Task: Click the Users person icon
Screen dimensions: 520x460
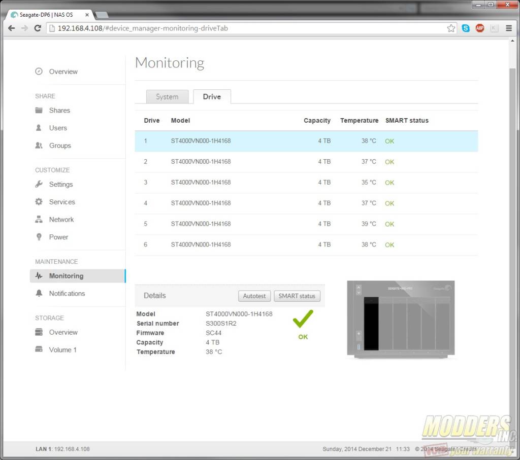Action: (x=39, y=128)
